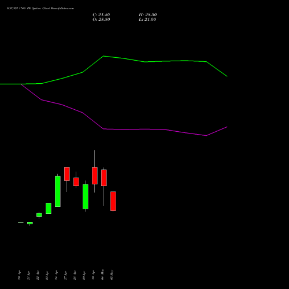This screenshot has width=289, height=289.
Task: Click the 24 Apr date label
Action: coord(56,275)
